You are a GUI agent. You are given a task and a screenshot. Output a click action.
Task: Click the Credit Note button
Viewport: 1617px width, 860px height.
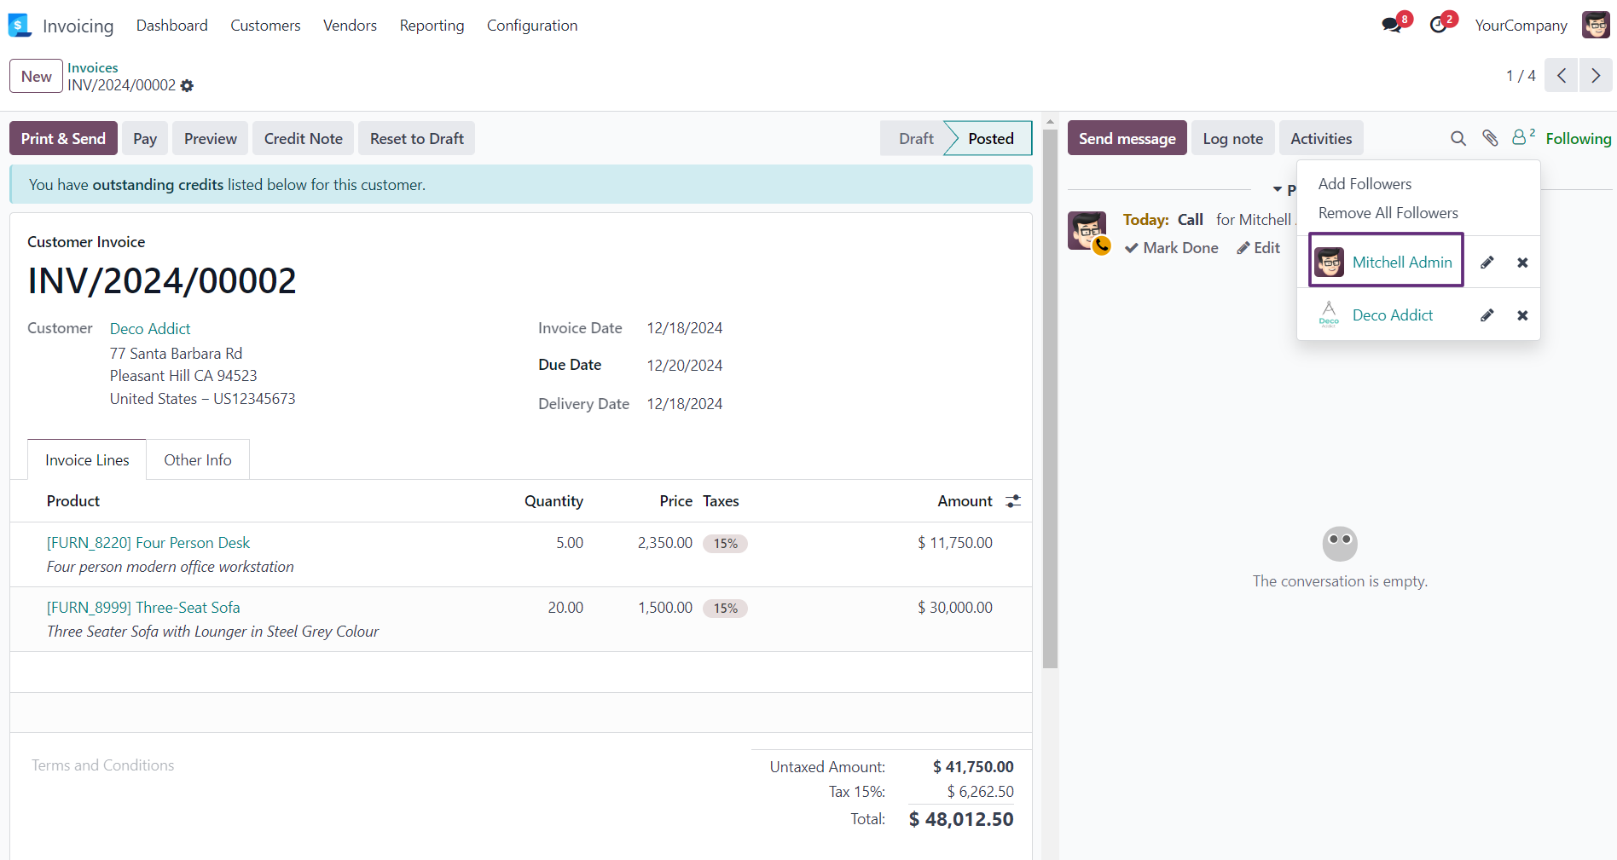[x=304, y=138]
